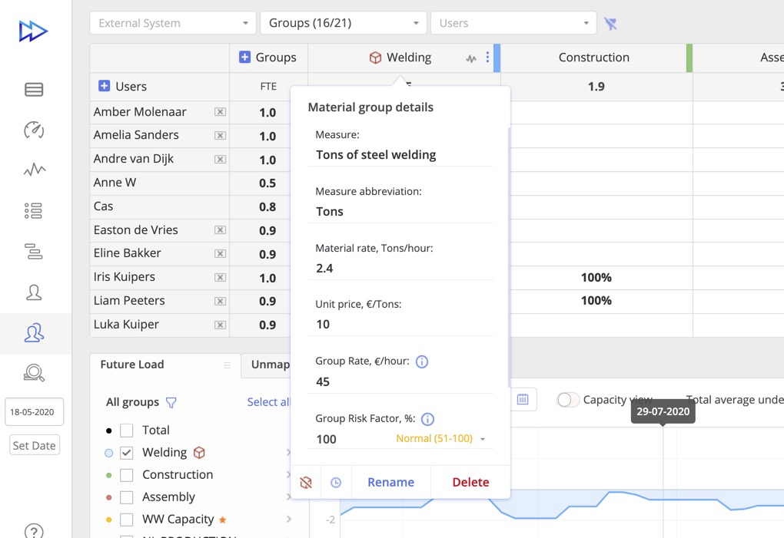Click the history clock icon in popup

click(336, 483)
